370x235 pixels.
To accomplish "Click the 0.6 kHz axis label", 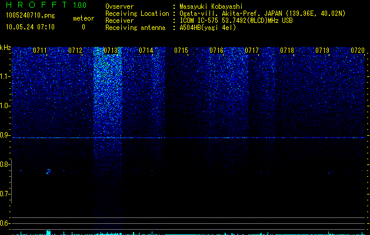I will 5,223.
